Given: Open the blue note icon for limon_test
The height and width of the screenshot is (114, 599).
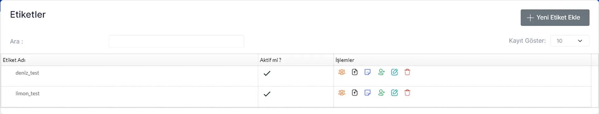Looking at the screenshot, I should click(368, 93).
